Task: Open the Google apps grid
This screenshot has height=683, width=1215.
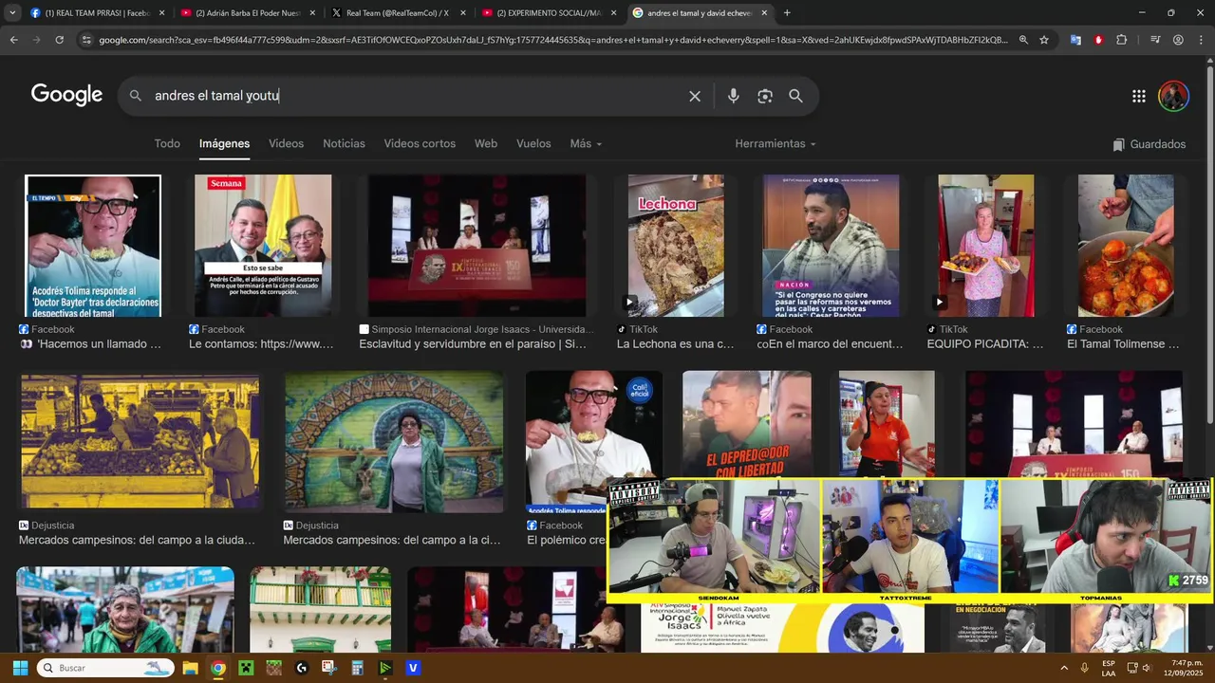Action: click(1138, 96)
